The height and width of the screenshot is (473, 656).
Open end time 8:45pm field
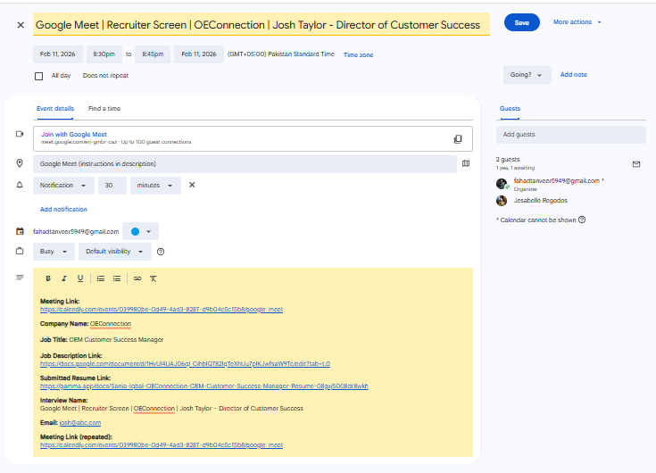click(x=153, y=54)
